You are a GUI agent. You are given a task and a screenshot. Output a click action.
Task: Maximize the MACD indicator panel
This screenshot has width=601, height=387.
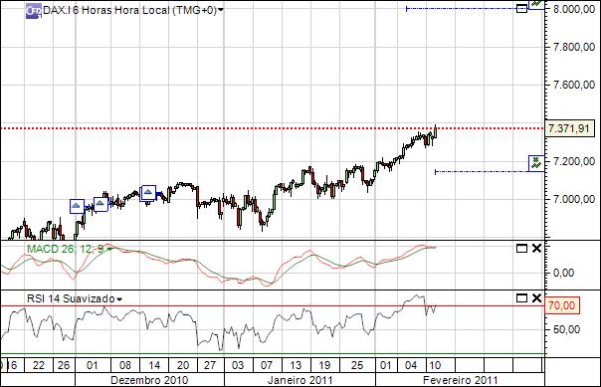[521, 249]
